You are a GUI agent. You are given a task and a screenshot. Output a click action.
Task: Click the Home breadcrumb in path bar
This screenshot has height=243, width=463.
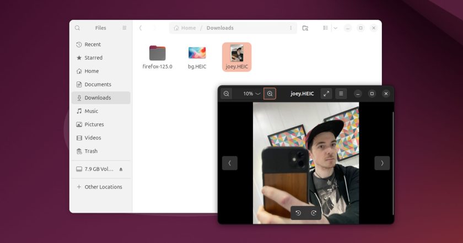click(185, 28)
